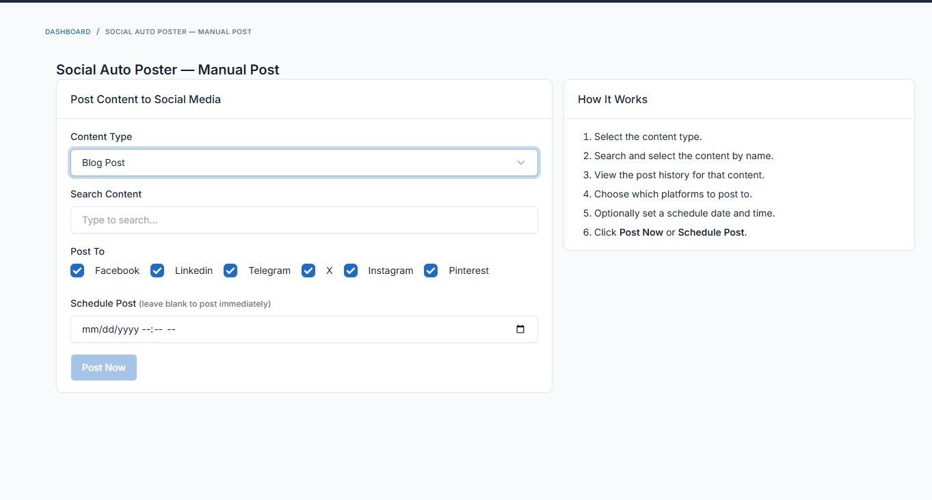932x500 pixels.
Task: Disable the Instagram checkbox
Action: pos(351,270)
